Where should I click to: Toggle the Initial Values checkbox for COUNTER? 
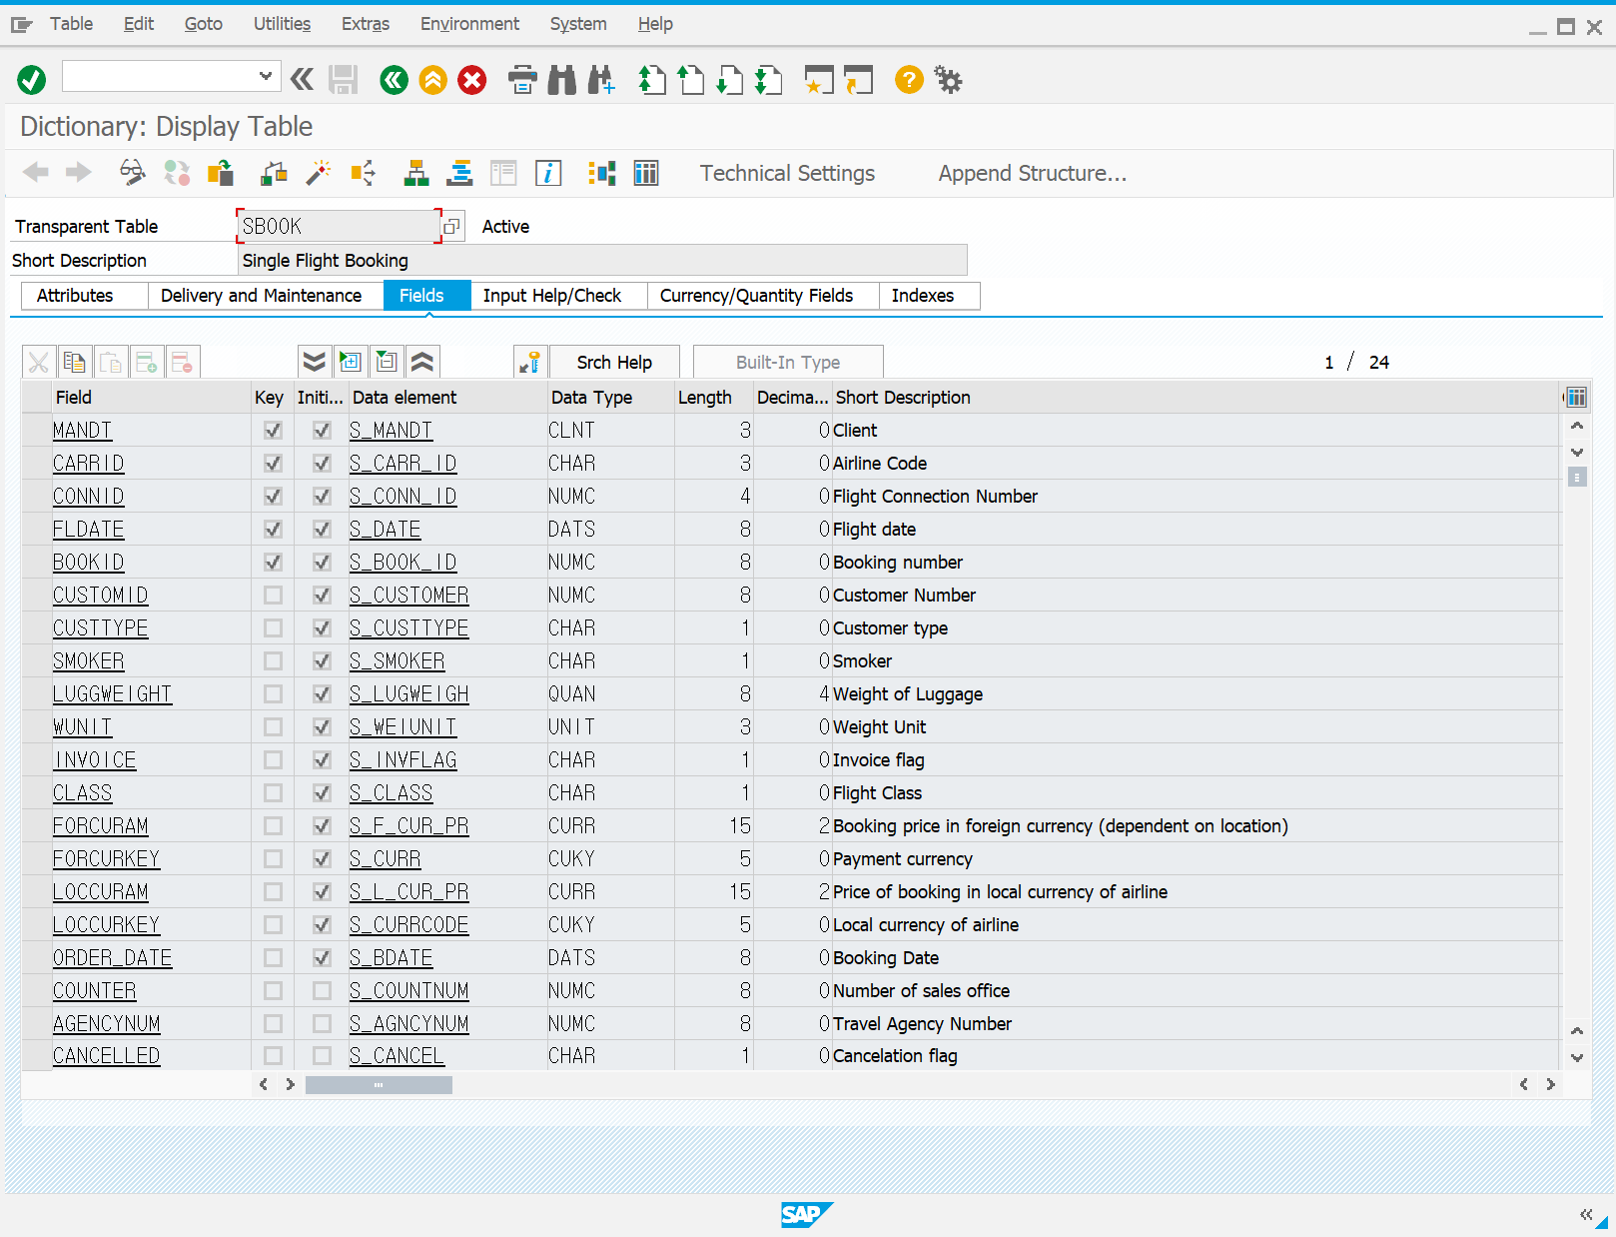click(x=322, y=991)
